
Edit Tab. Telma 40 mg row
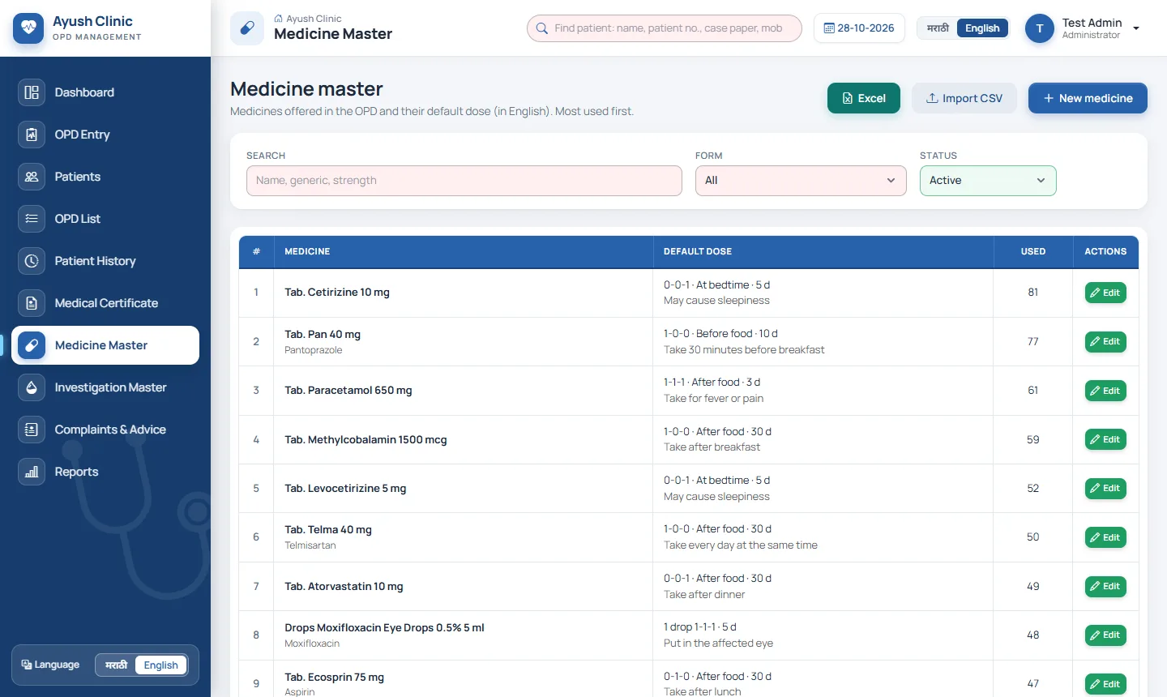pyautogui.click(x=1105, y=537)
